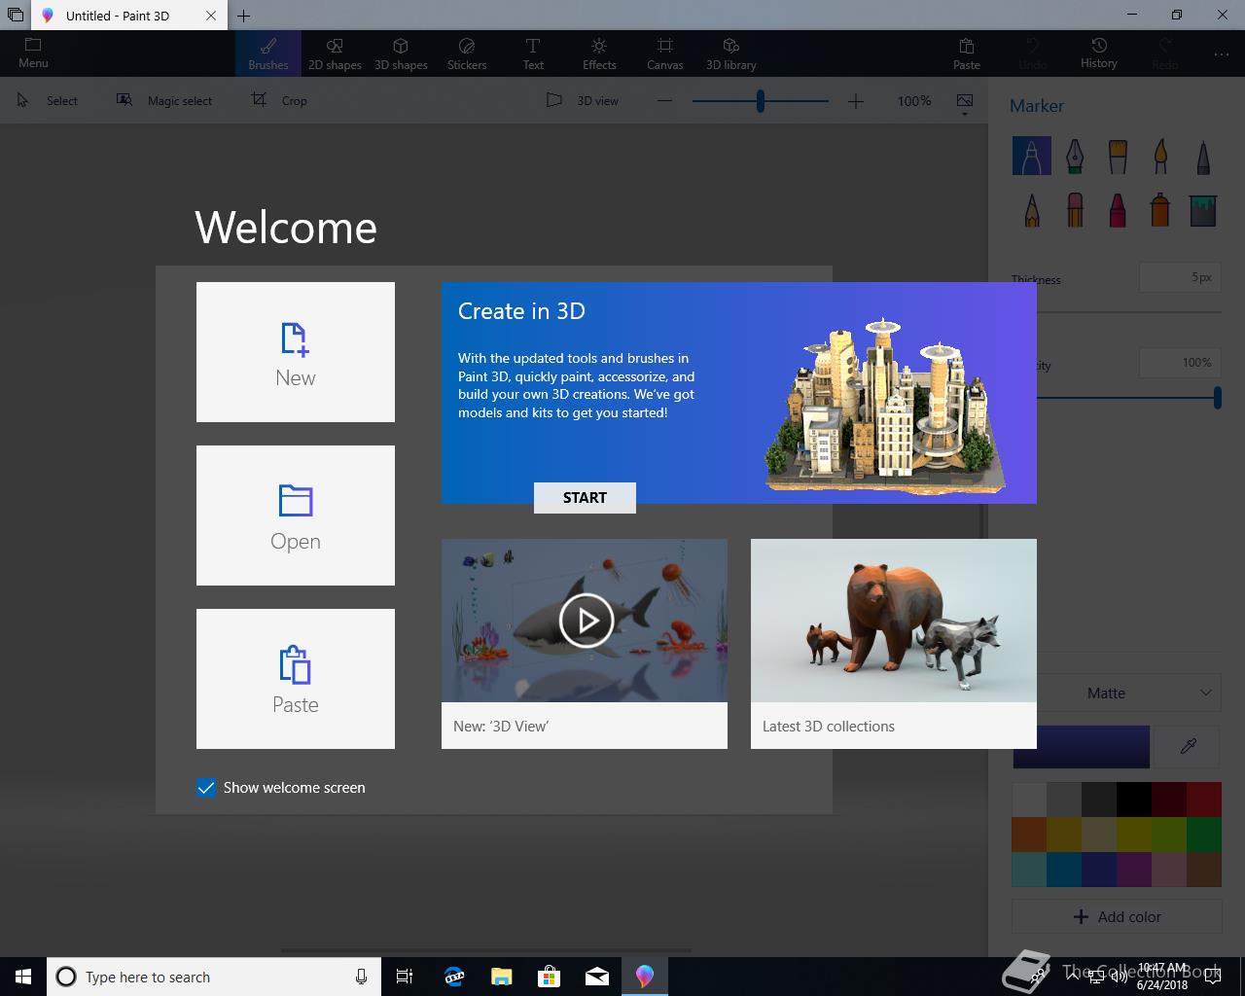
Task: Click the Open file tile
Action: [296, 516]
